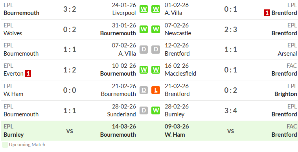This screenshot has height=152, width=298.
Task: Open upcoming W. Ham vs Brentford FAC match
Action: coord(230,130)
